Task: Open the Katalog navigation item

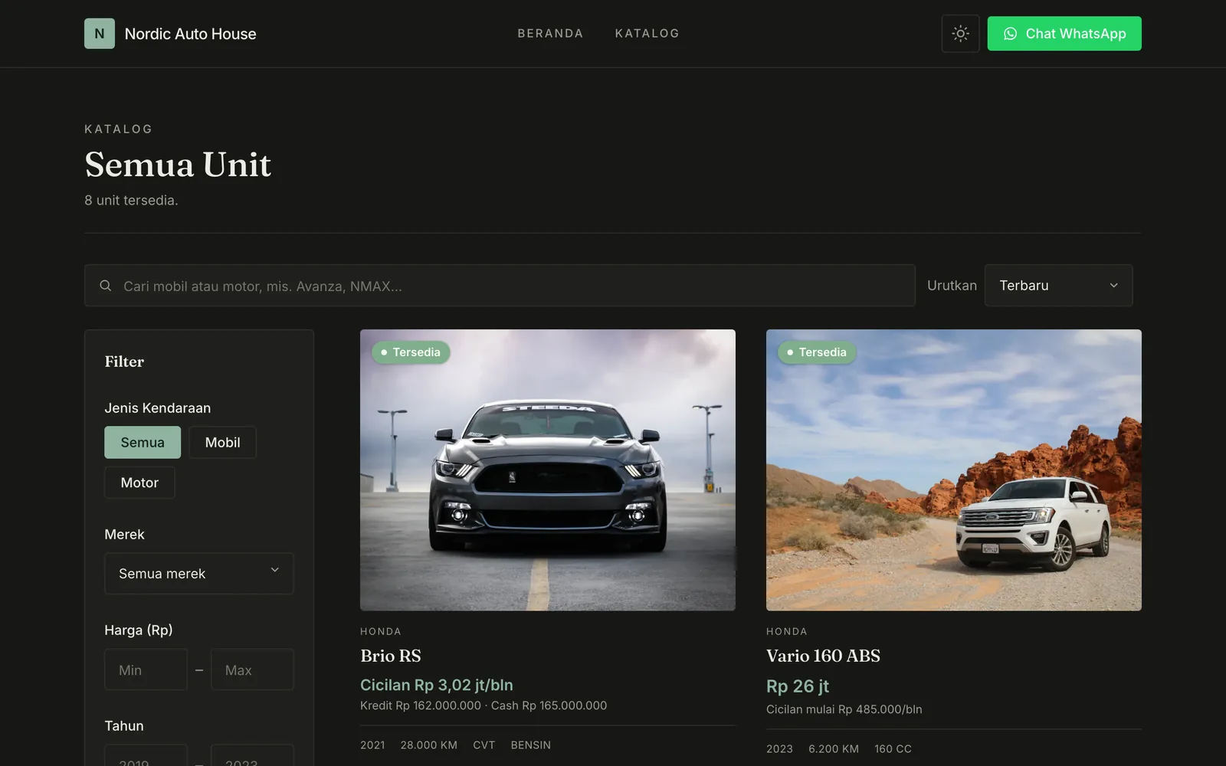Action: [647, 34]
